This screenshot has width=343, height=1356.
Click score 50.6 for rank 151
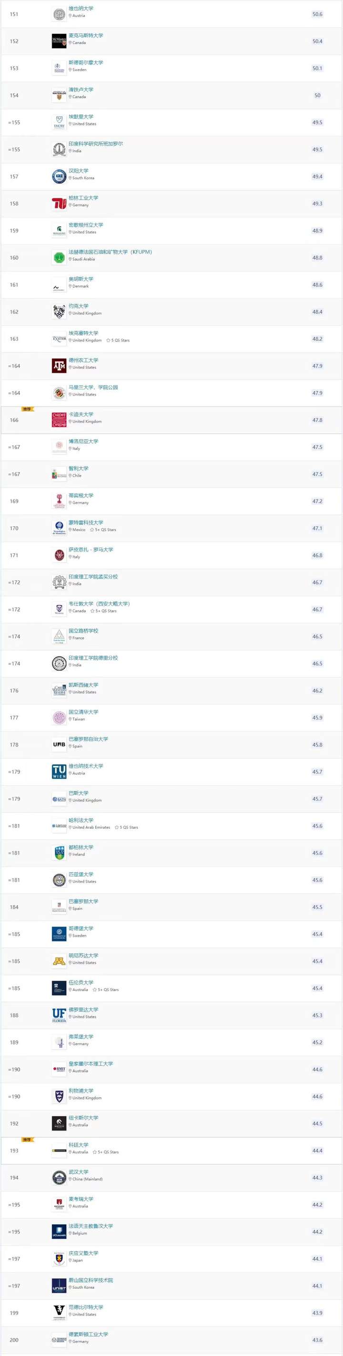317,14
